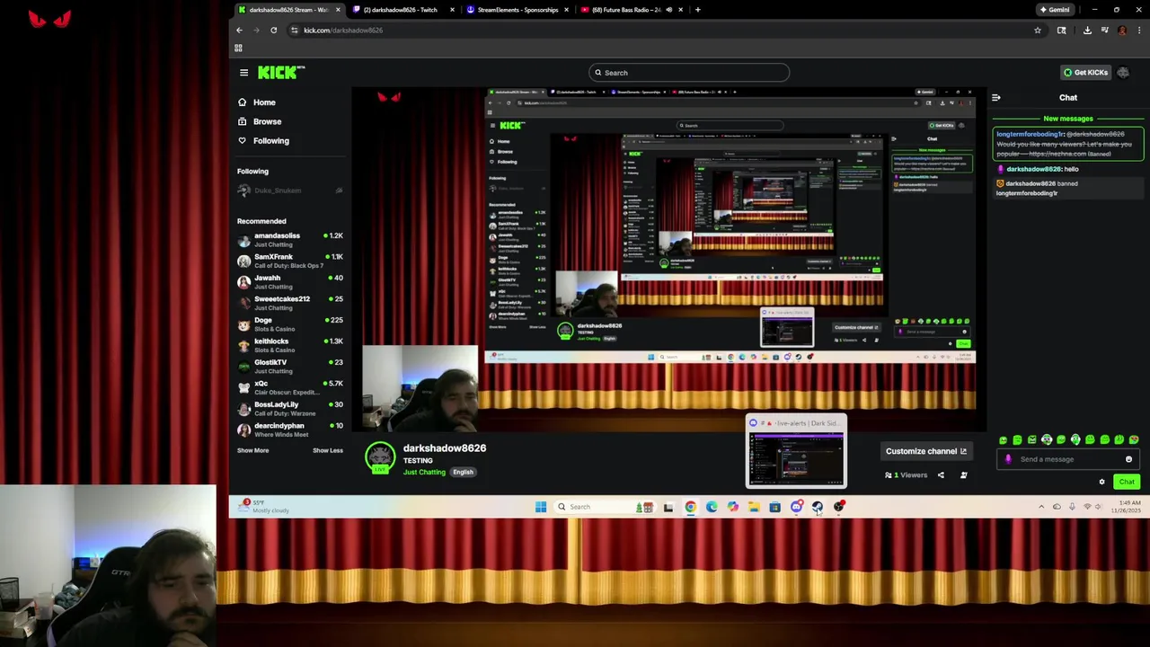Viewport: 1150px width, 647px height.
Task: Open chat settings gear icon
Action: tap(1101, 482)
